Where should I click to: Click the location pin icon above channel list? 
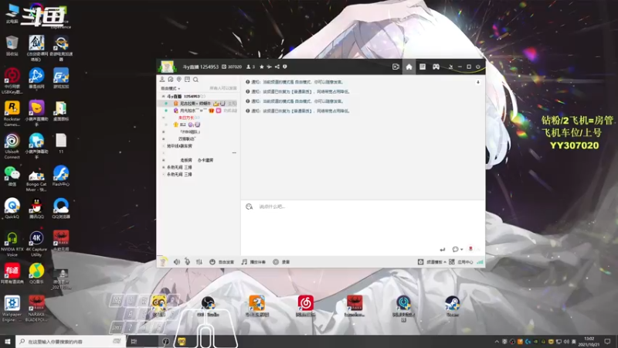click(179, 80)
